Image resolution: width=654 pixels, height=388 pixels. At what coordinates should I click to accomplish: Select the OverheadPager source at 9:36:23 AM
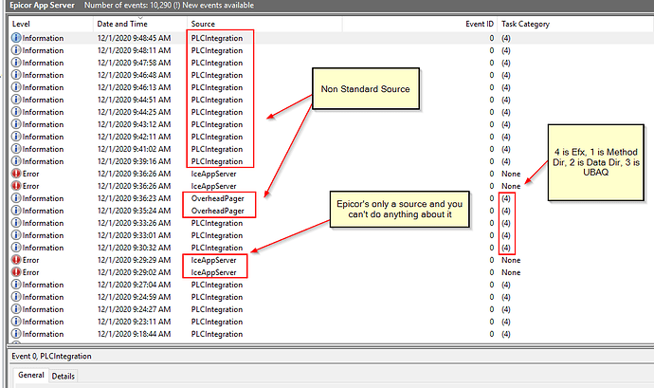tap(218, 198)
